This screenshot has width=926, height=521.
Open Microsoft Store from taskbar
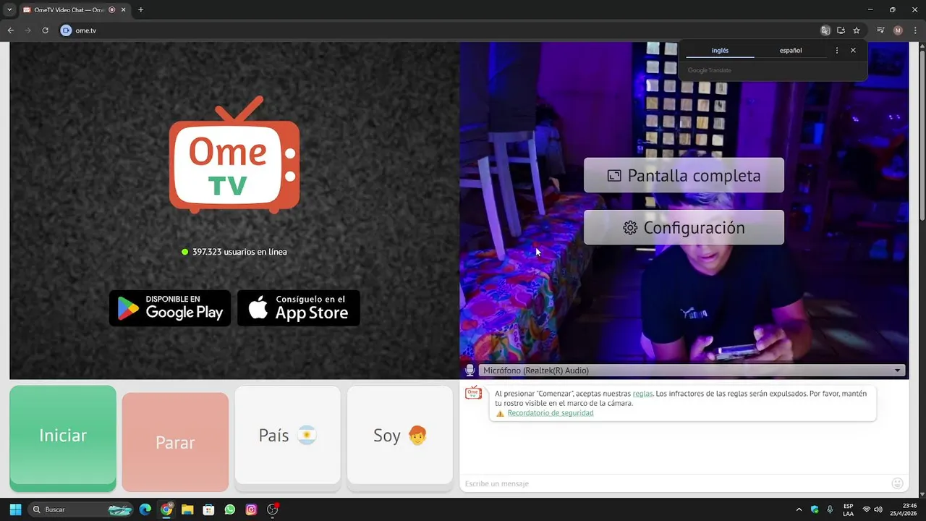(208, 509)
